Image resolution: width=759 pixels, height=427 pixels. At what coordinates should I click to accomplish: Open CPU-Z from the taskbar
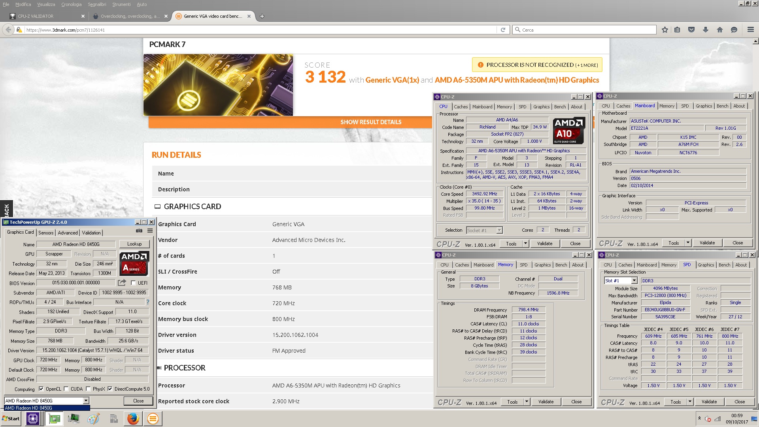pyautogui.click(x=32, y=418)
